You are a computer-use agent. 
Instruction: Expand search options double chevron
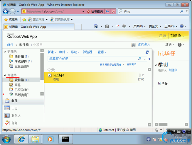pos(149,59)
